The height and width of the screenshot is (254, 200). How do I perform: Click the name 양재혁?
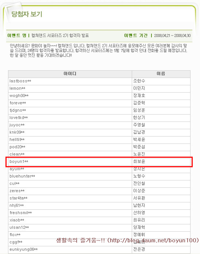pyautogui.click(x=139, y=227)
